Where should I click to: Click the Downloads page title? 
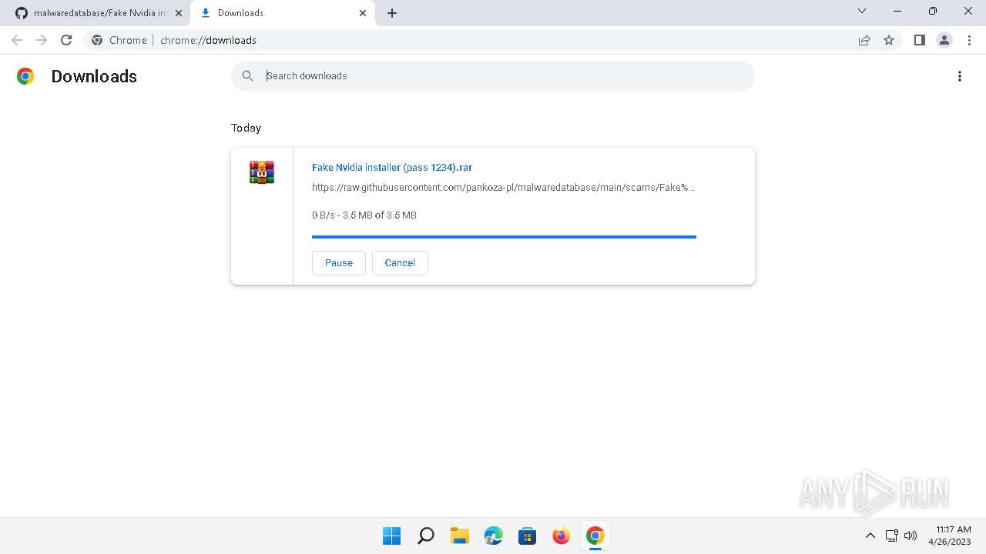[94, 76]
